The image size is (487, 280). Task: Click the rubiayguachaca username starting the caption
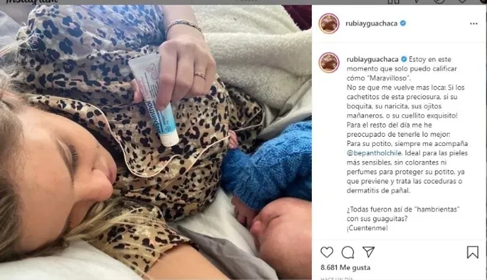[x=372, y=59]
